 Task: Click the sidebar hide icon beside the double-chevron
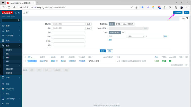pos(19,13)
